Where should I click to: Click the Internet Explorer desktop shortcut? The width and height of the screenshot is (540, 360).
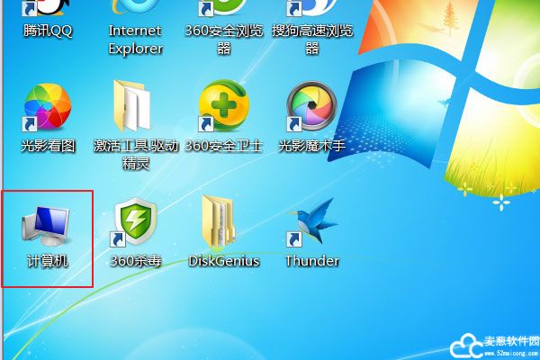tap(135, 9)
